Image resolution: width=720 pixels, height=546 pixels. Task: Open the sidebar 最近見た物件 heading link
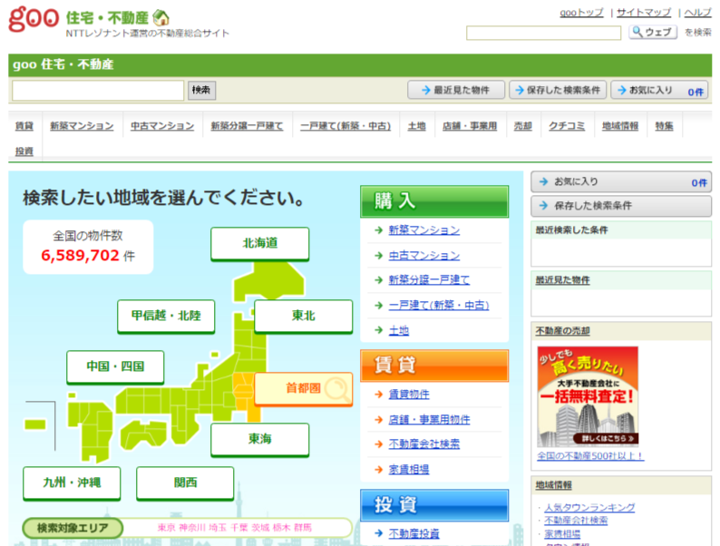coord(562,280)
